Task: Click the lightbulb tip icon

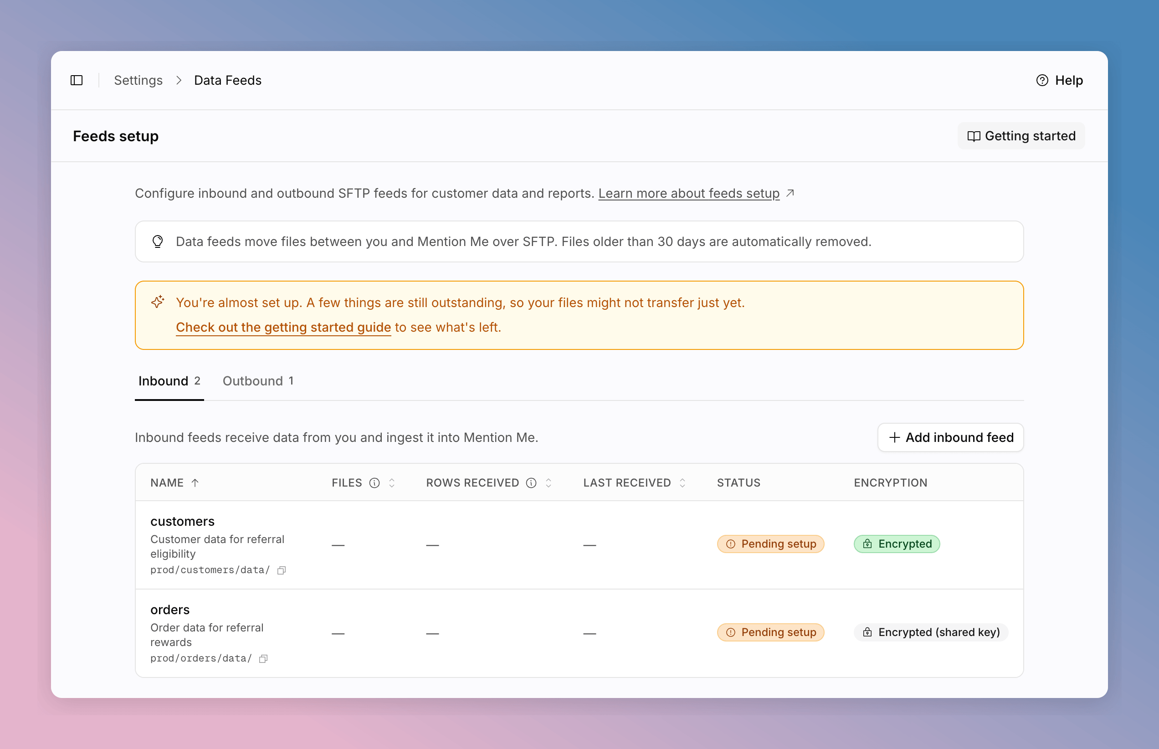Action: click(x=158, y=242)
